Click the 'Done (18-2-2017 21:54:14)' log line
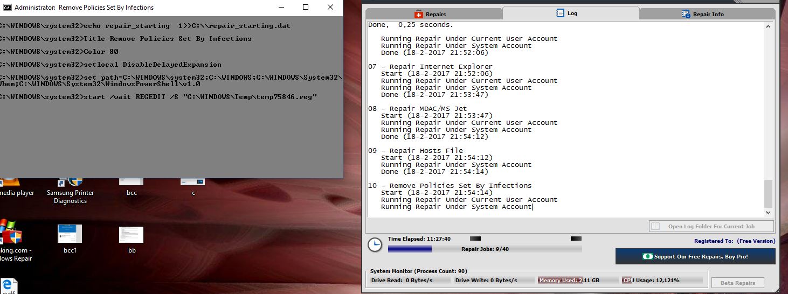 tap(434, 172)
